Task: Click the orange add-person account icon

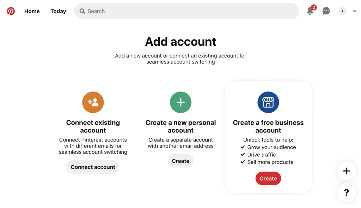Action: click(x=93, y=102)
